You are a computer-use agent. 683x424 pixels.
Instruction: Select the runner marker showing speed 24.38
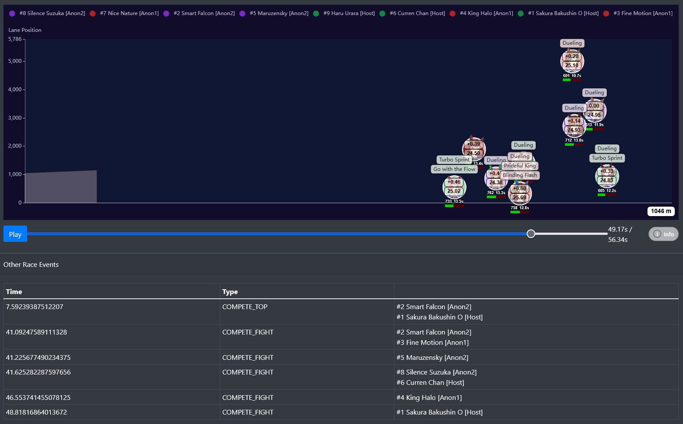point(496,178)
